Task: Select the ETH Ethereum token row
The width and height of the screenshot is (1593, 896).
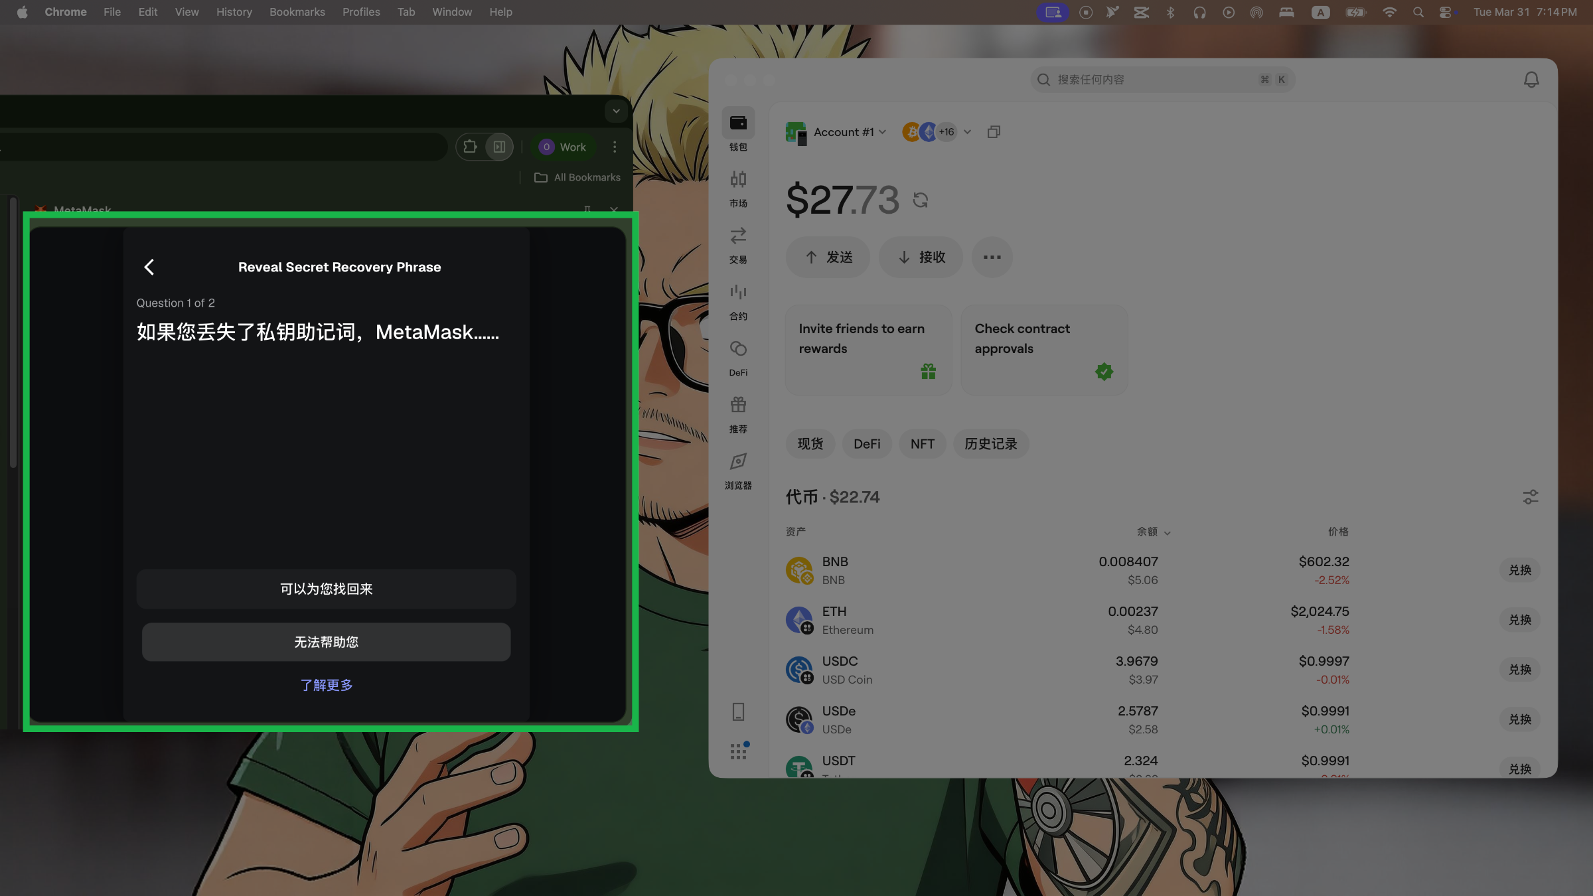Action: coord(1163,620)
